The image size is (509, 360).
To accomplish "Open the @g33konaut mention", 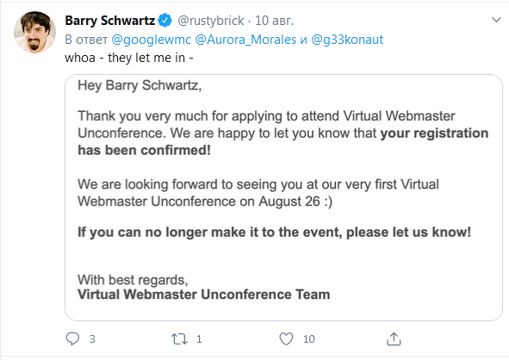I will tap(347, 40).
